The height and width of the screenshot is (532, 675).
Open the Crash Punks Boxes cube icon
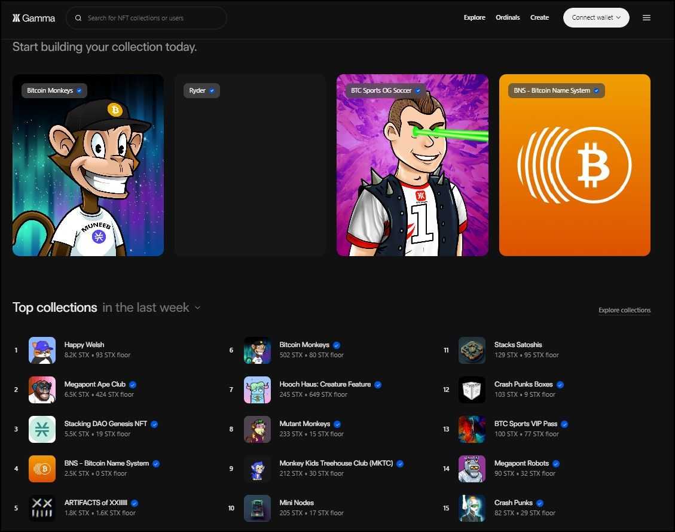(472, 390)
